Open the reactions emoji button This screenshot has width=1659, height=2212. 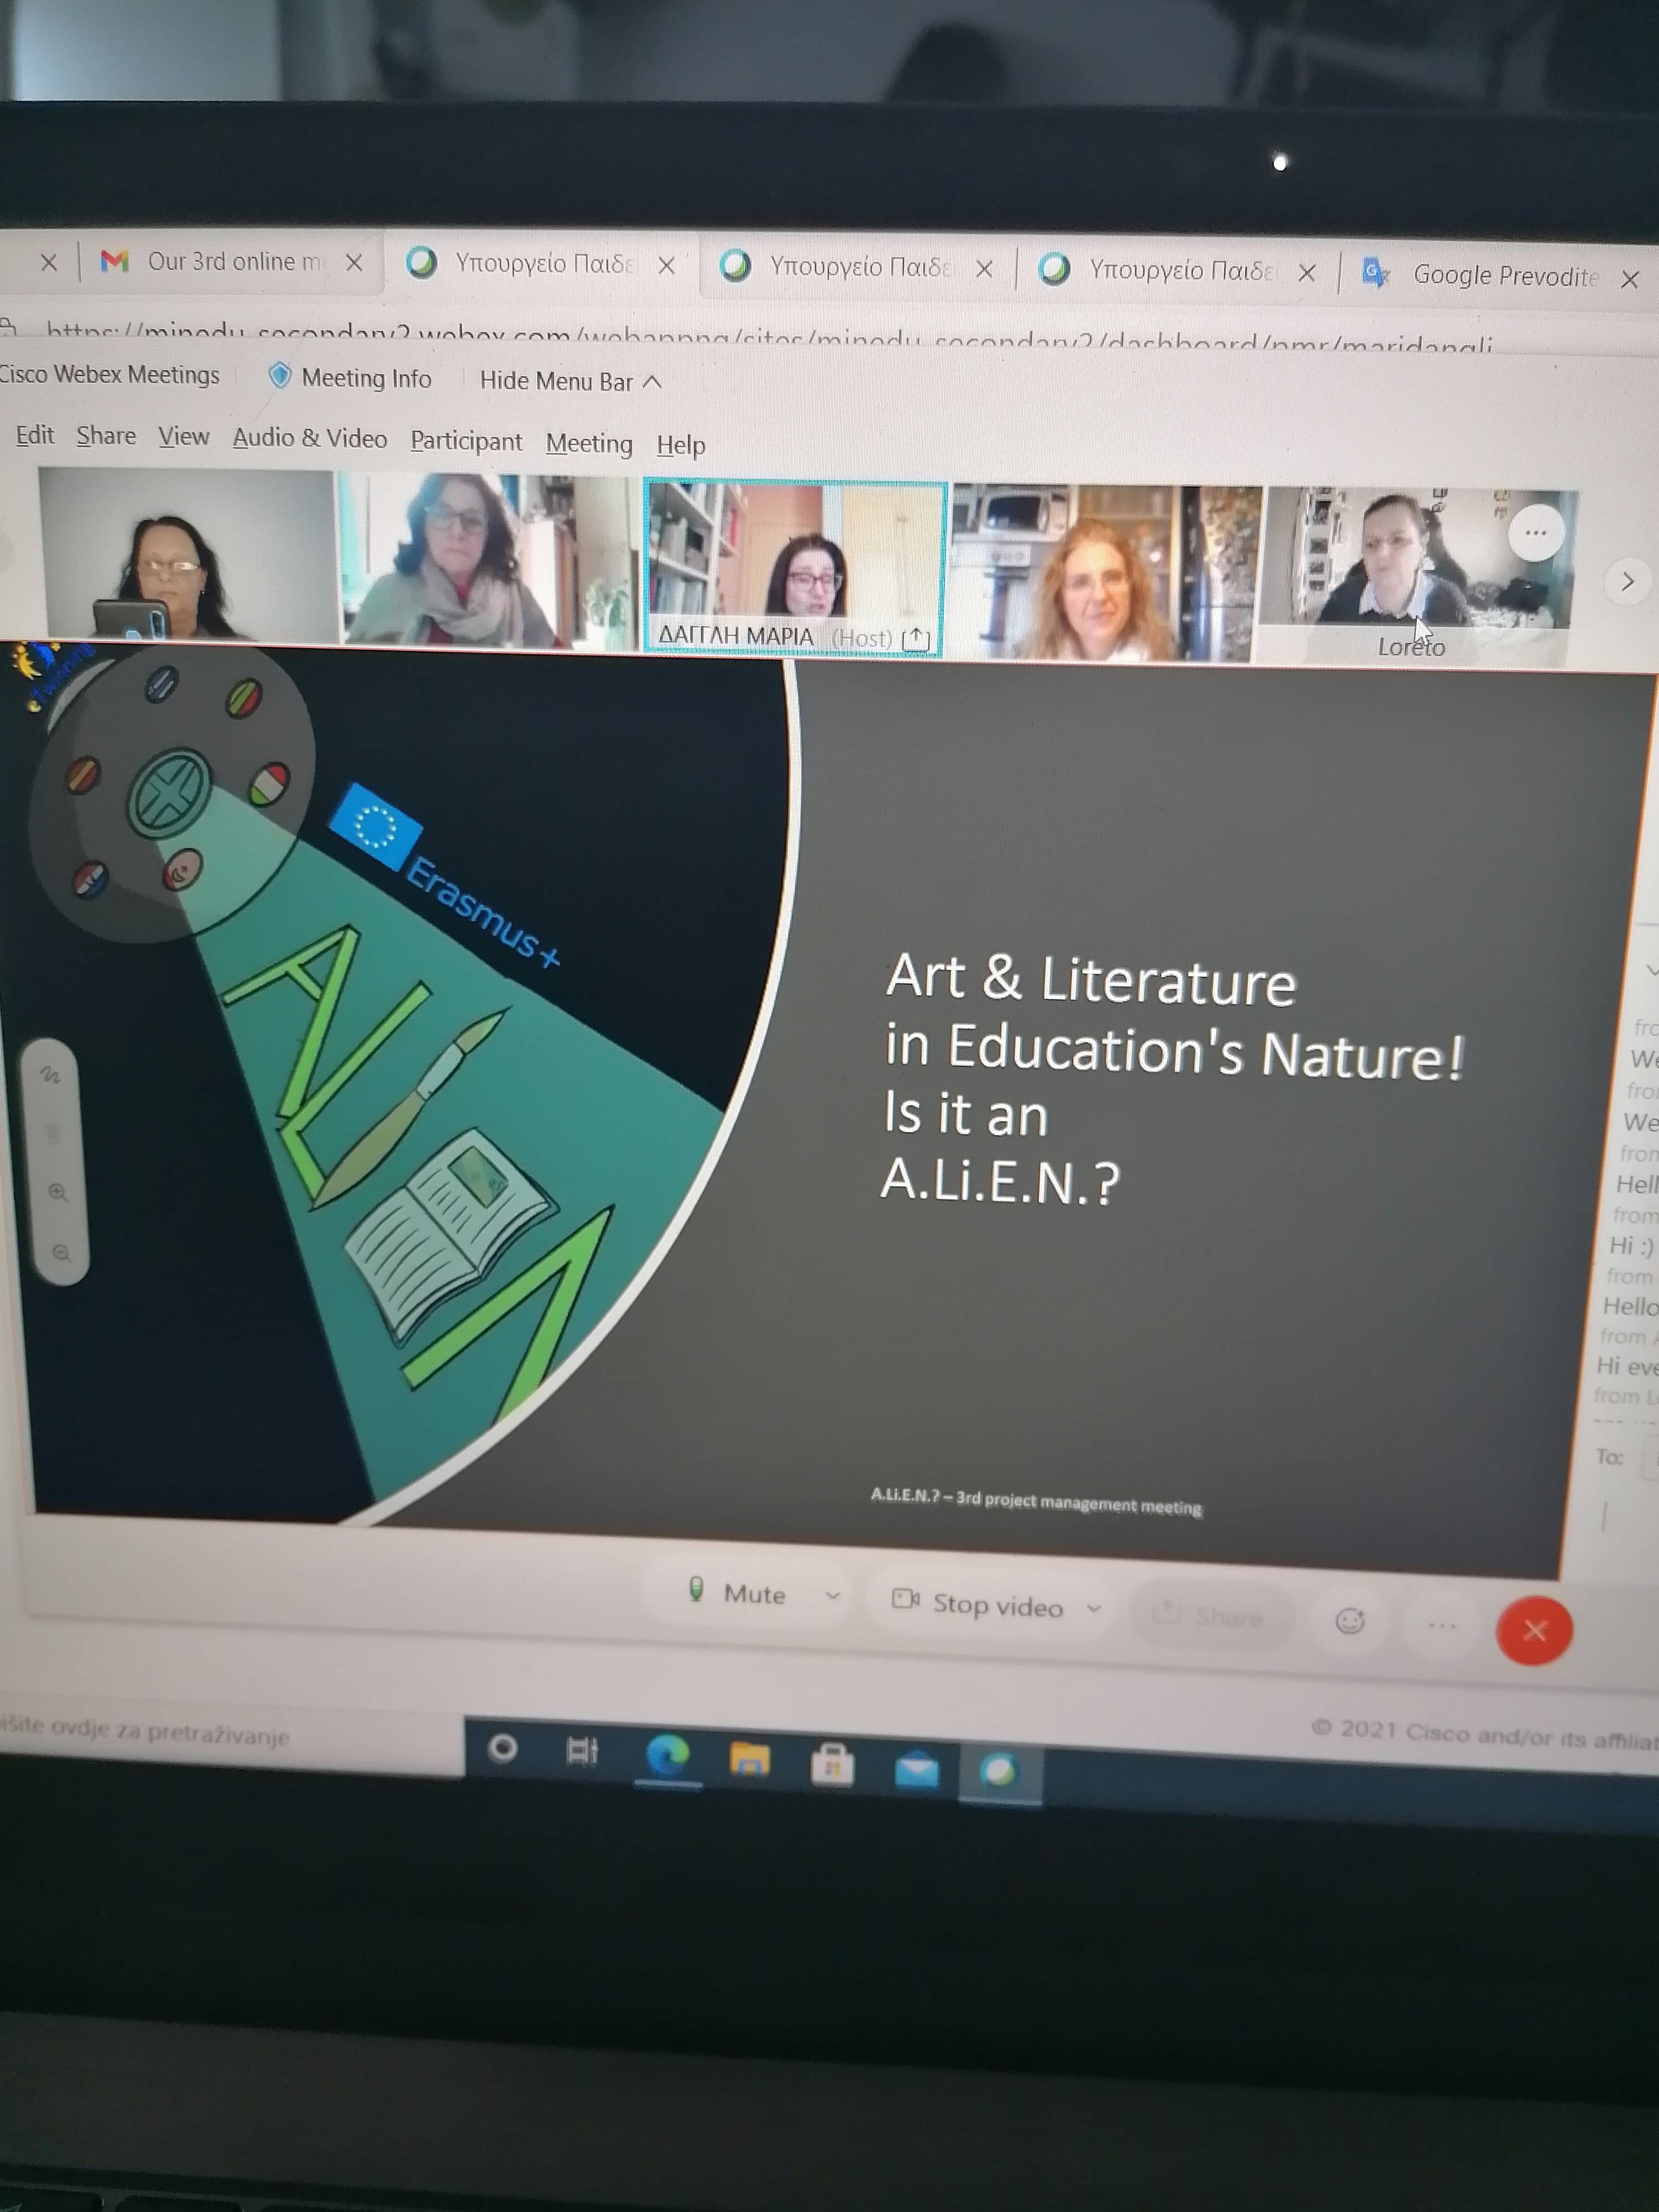pos(1349,1621)
